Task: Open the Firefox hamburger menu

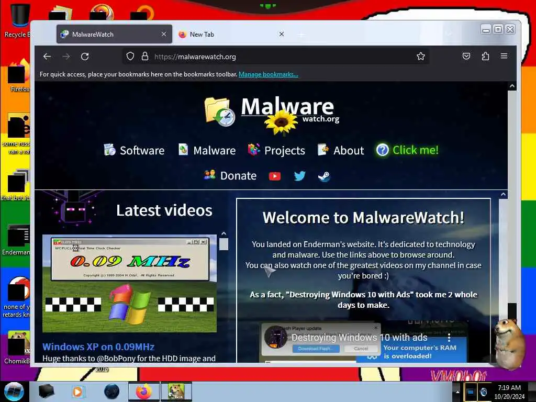Action: tap(504, 55)
